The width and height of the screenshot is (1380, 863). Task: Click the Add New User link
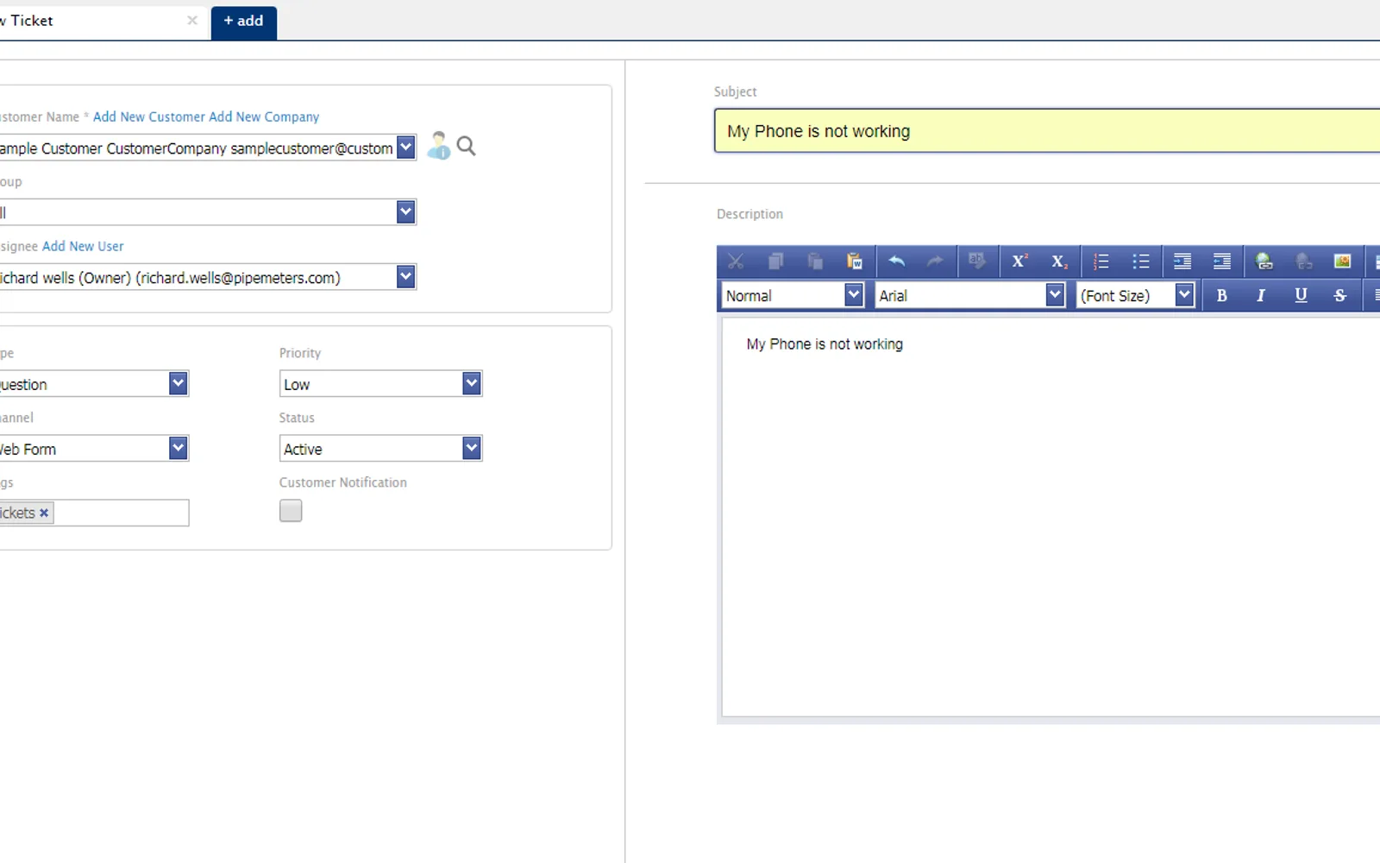click(x=83, y=246)
